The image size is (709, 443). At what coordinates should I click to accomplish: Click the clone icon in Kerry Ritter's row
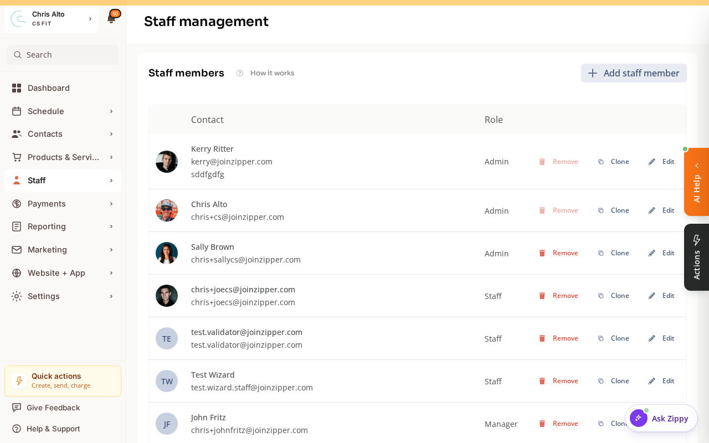point(601,162)
